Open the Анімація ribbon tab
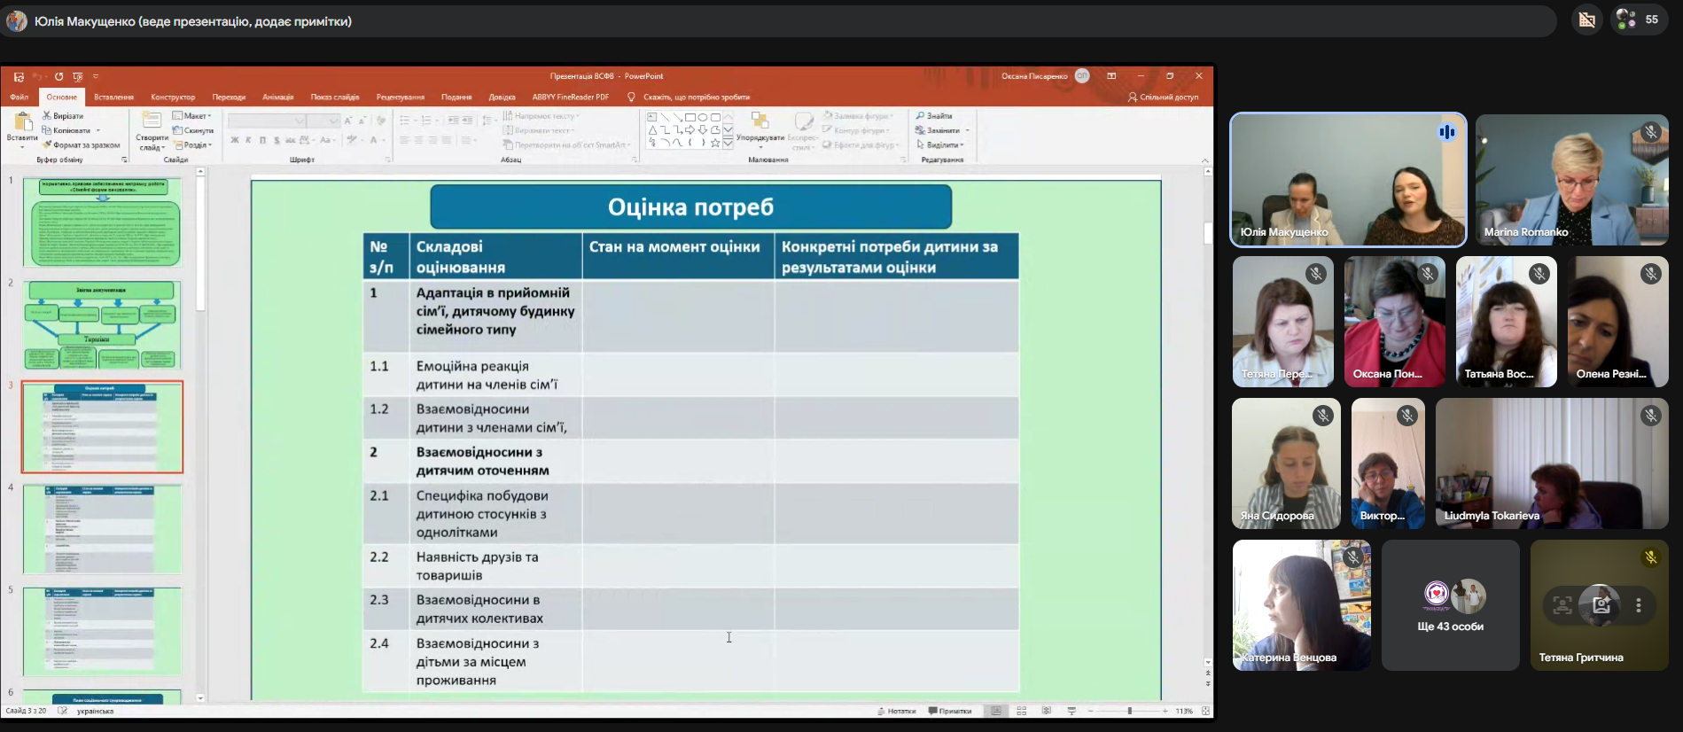The image size is (1683, 732). point(278,97)
